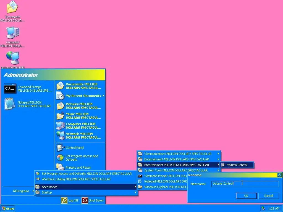
Task: Select System Tools MILLION DOLLARS SPECTACULAR entry
Action: click(x=179, y=170)
